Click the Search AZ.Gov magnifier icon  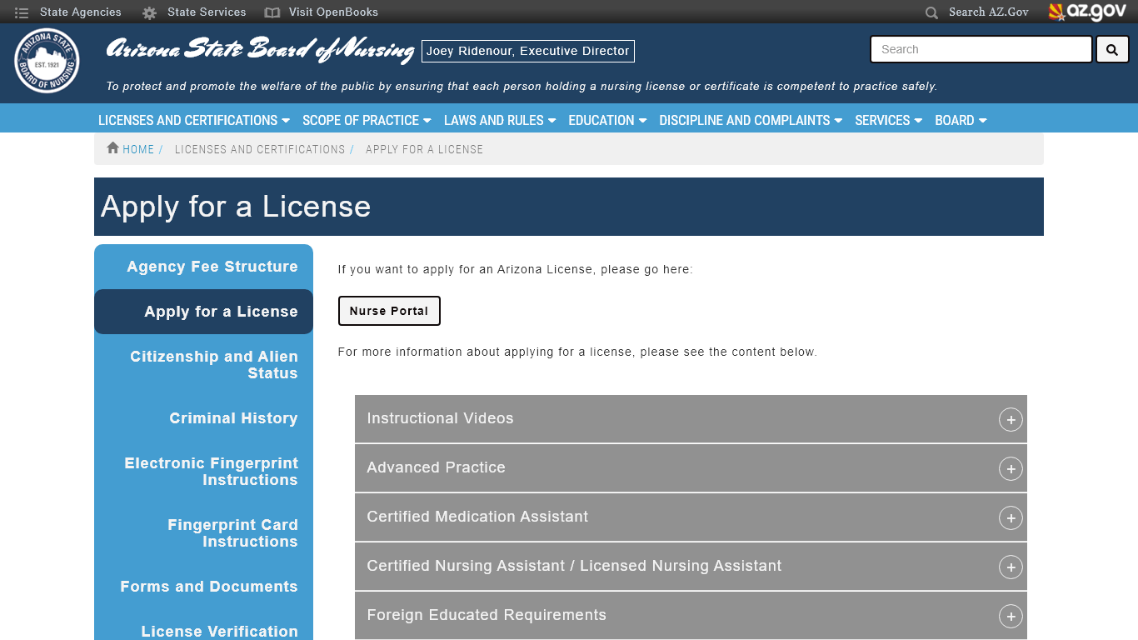(x=931, y=12)
